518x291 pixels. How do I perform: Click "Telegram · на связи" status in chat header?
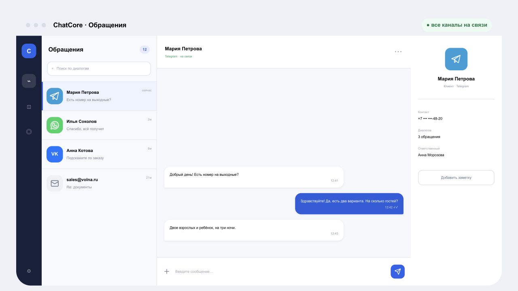click(x=178, y=57)
